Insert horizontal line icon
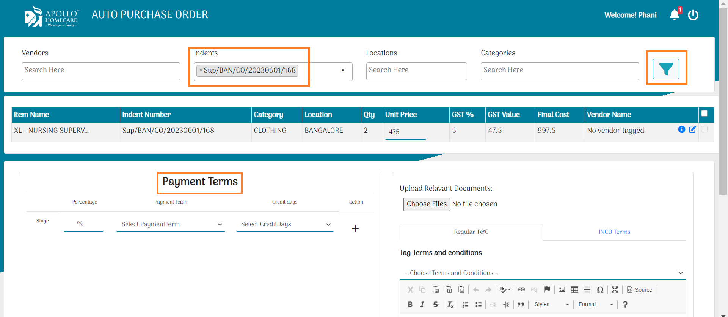This screenshot has height=317, width=728. [587, 290]
